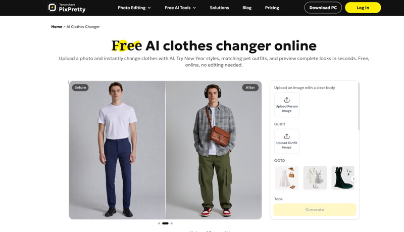Click the before/after divider slider line
404x232 pixels.
166,150
